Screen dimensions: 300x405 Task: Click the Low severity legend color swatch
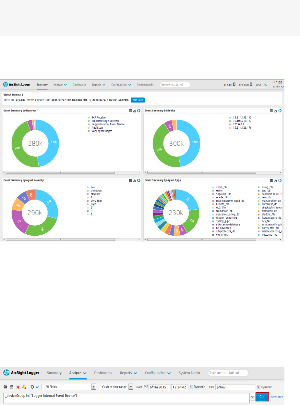88,187
